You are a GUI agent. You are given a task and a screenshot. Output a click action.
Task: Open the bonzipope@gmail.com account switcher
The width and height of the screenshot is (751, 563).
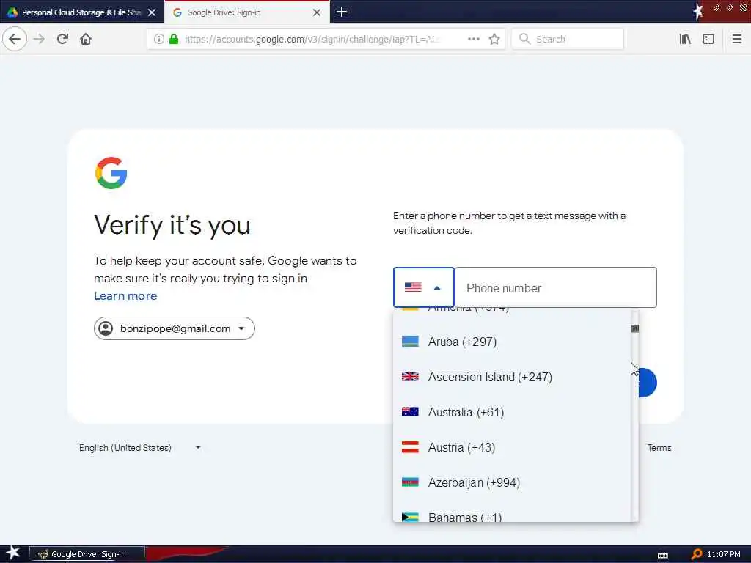click(175, 328)
